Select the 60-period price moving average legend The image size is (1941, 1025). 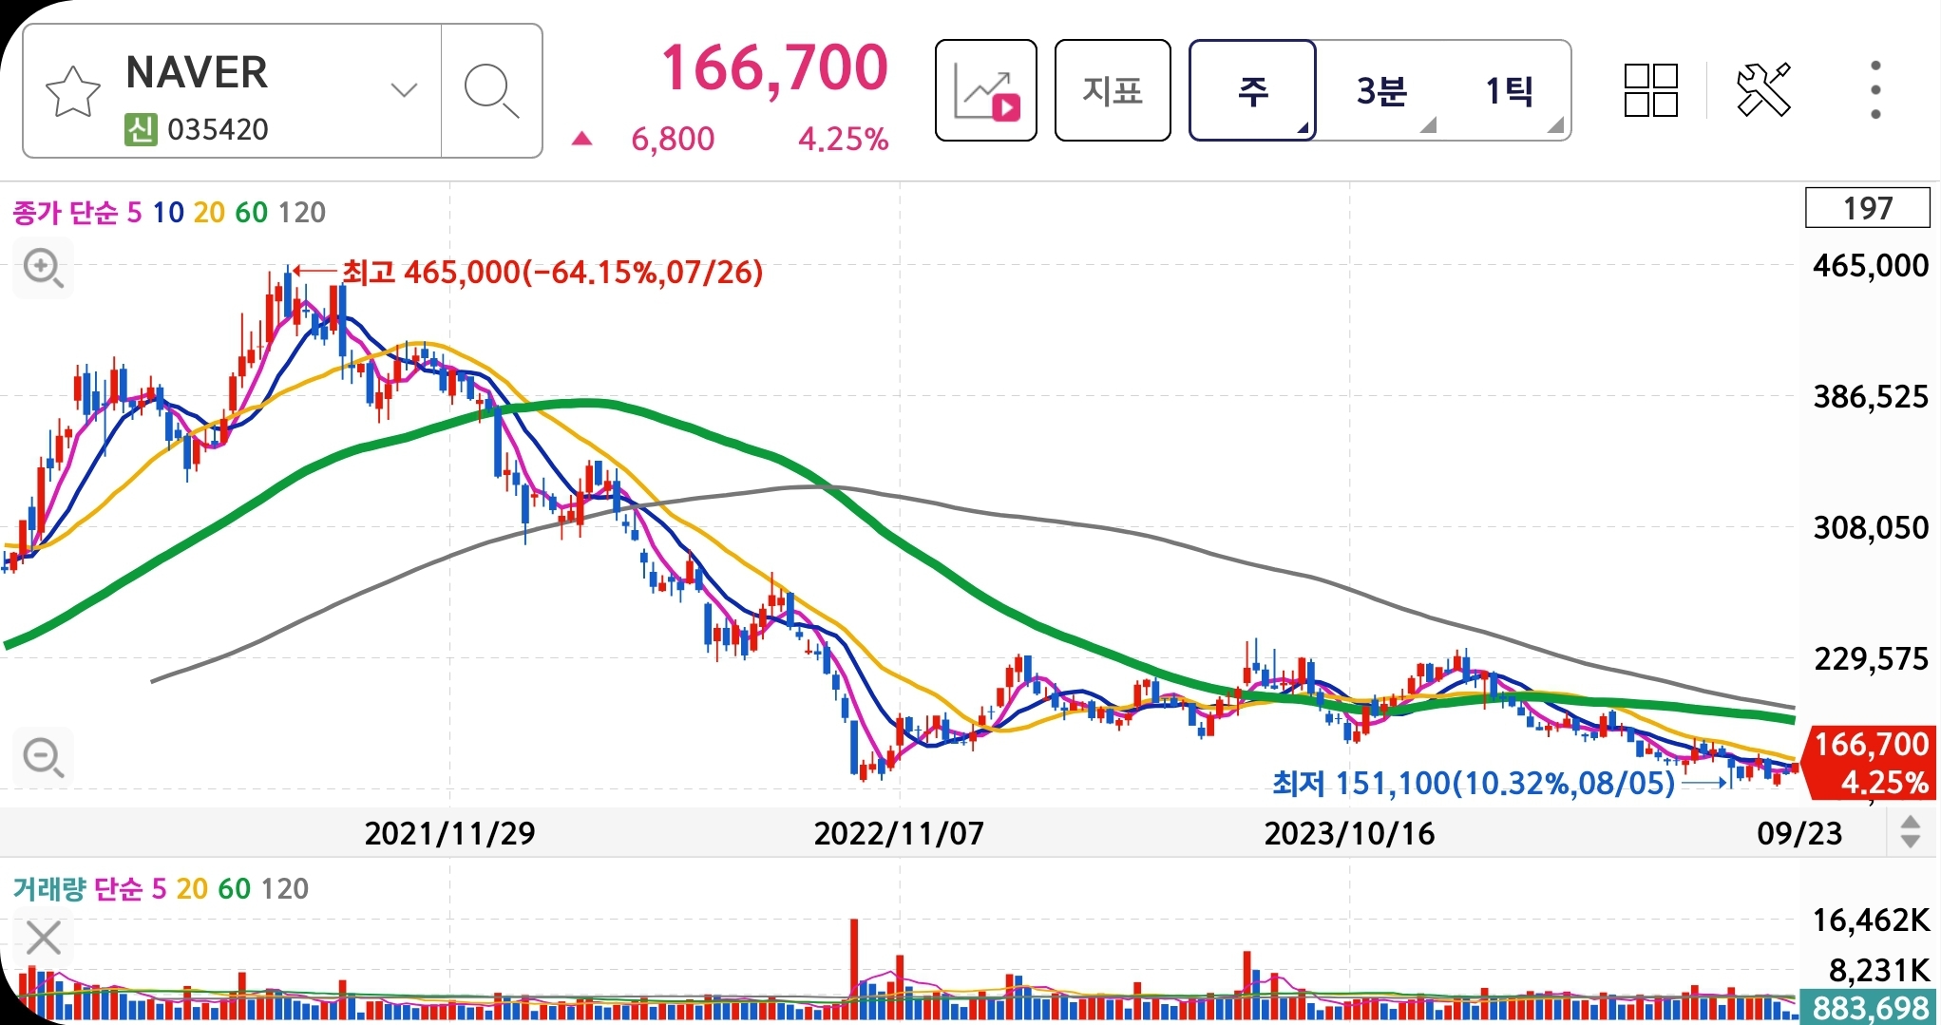pyautogui.click(x=251, y=212)
